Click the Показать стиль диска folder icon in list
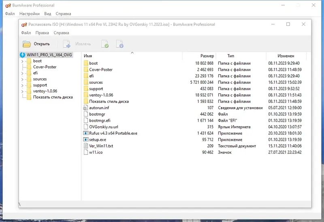The height and width of the screenshot is (222, 324). coord(86,101)
